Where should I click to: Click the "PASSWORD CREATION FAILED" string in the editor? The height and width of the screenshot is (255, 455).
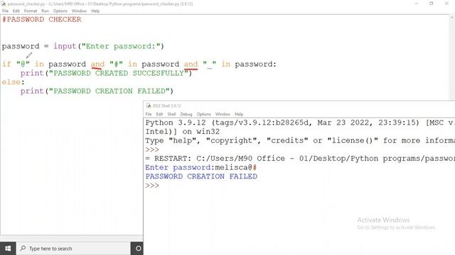click(x=109, y=91)
